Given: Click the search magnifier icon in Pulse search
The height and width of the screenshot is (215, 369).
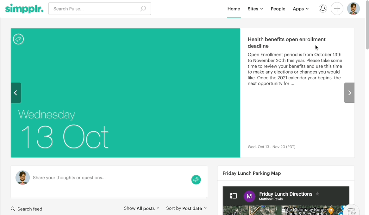Looking at the screenshot, I should click(x=143, y=9).
